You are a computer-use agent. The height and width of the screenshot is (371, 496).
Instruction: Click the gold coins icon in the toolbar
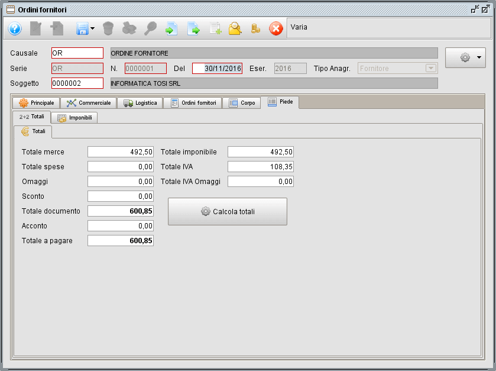[x=255, y=28]
